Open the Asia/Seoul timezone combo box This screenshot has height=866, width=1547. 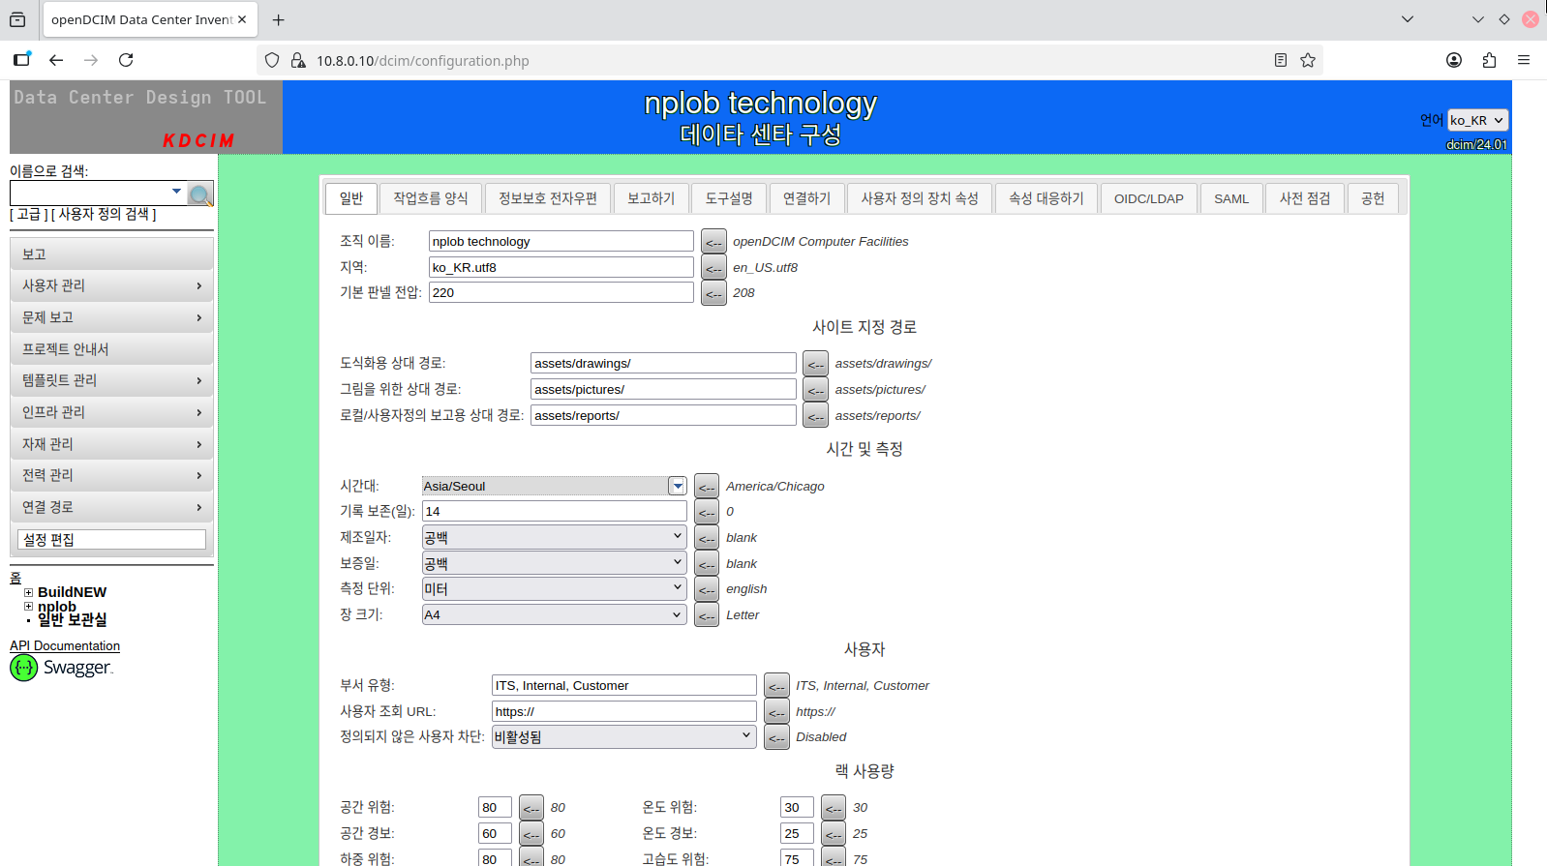click(x=677, y=486)
